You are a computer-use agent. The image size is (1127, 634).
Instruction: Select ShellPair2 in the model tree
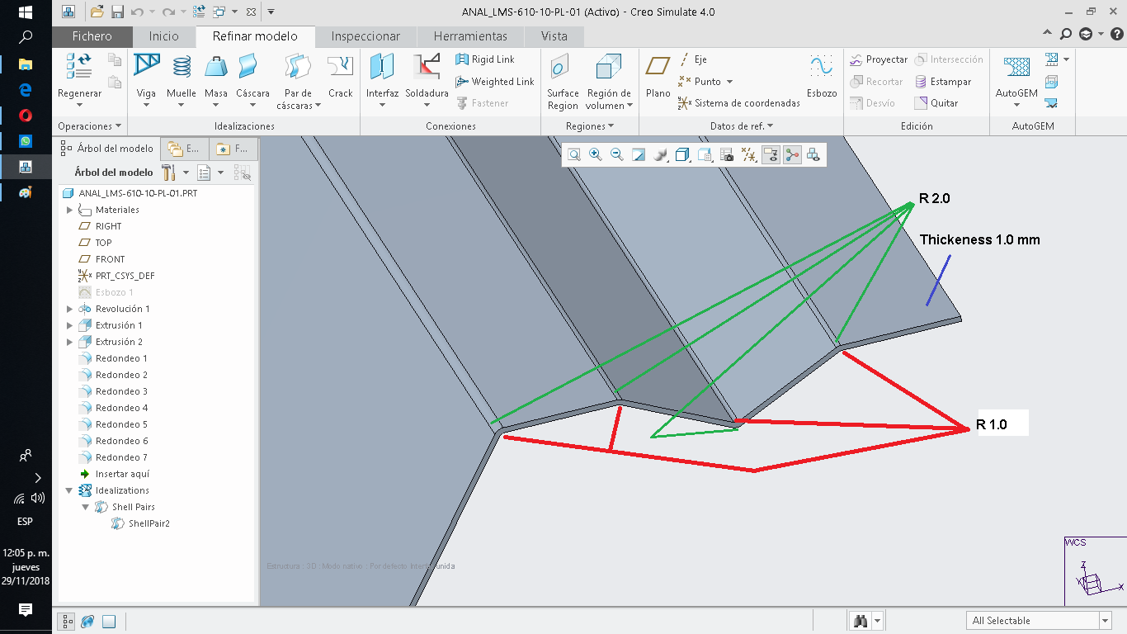149,523
